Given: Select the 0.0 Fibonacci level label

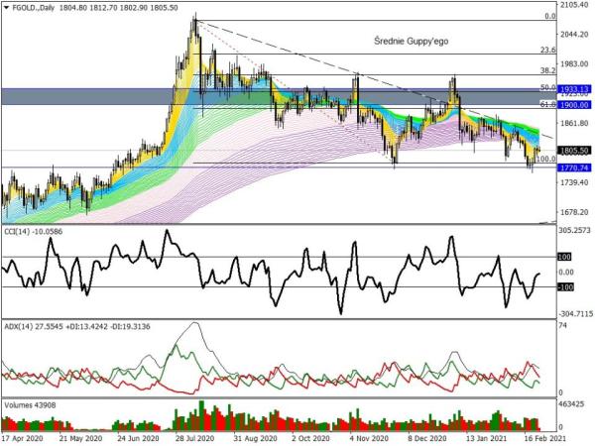Looking at the screenshot, I should coord(548,16).
